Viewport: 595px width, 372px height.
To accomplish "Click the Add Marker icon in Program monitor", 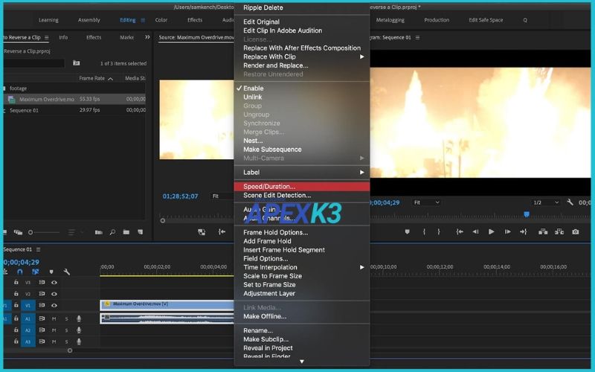I will [x=407, y=232].
